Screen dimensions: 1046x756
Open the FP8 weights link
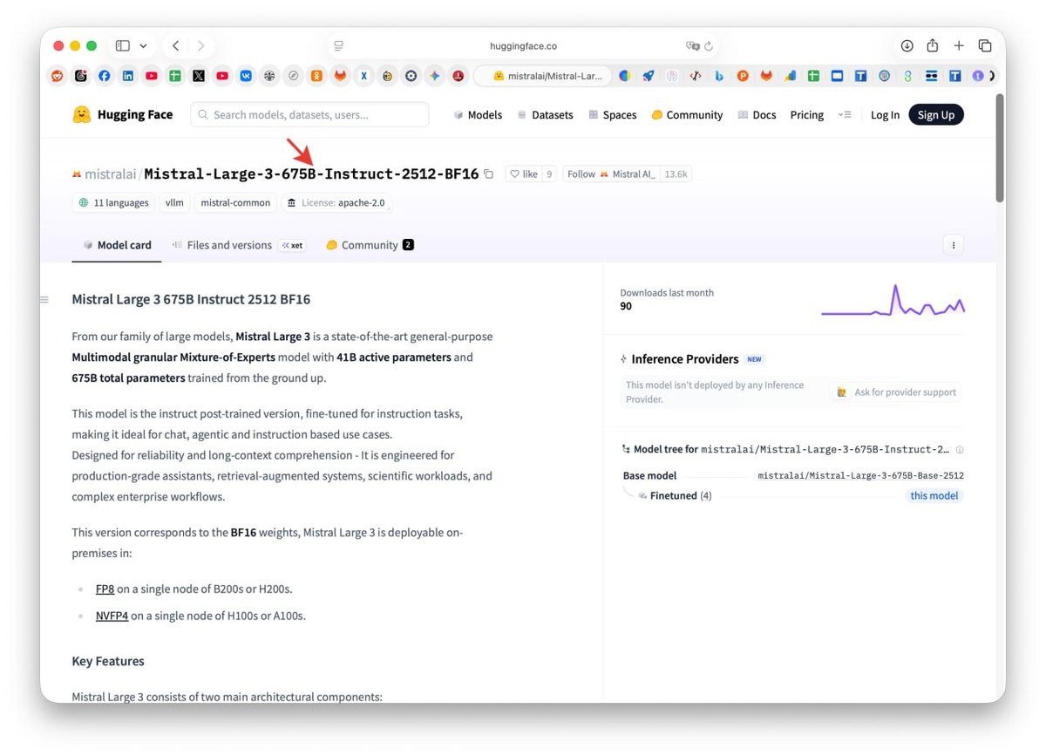click(x=105, y=589)
